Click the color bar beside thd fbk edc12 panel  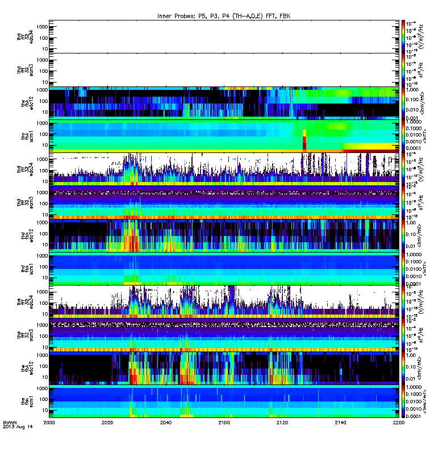point(403,235)
